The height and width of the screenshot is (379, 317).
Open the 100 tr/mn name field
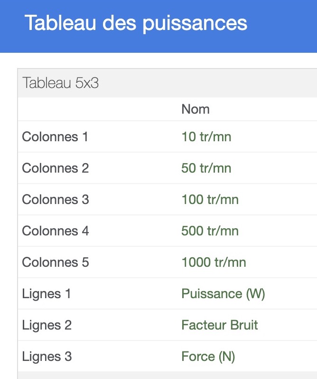[210, 199]
